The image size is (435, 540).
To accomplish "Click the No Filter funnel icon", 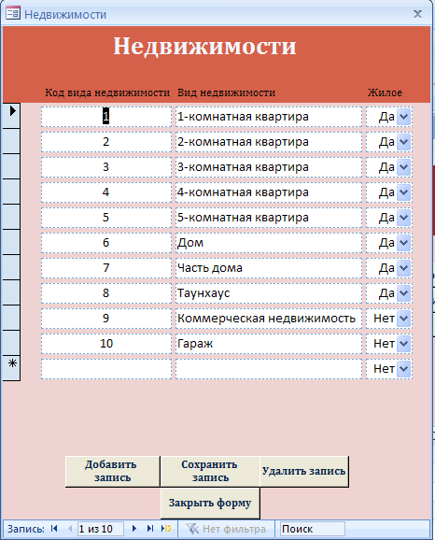I will point(192,529).
